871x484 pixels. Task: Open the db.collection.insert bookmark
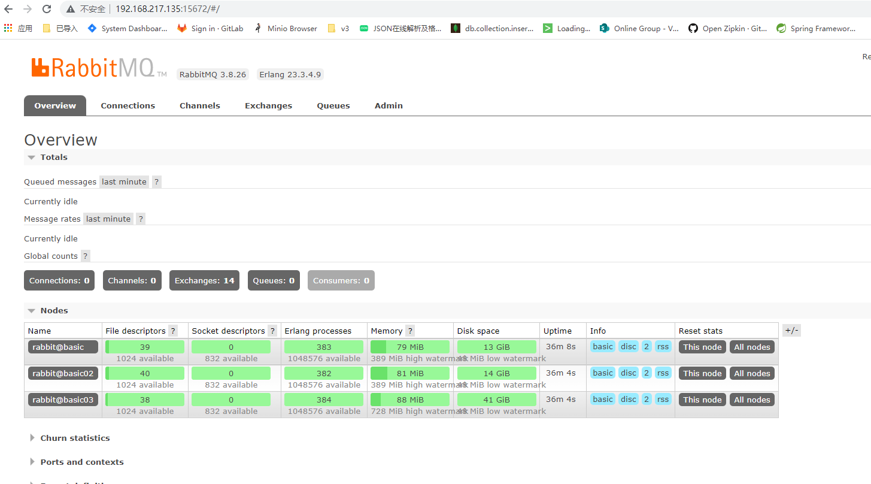click(493, 28)
